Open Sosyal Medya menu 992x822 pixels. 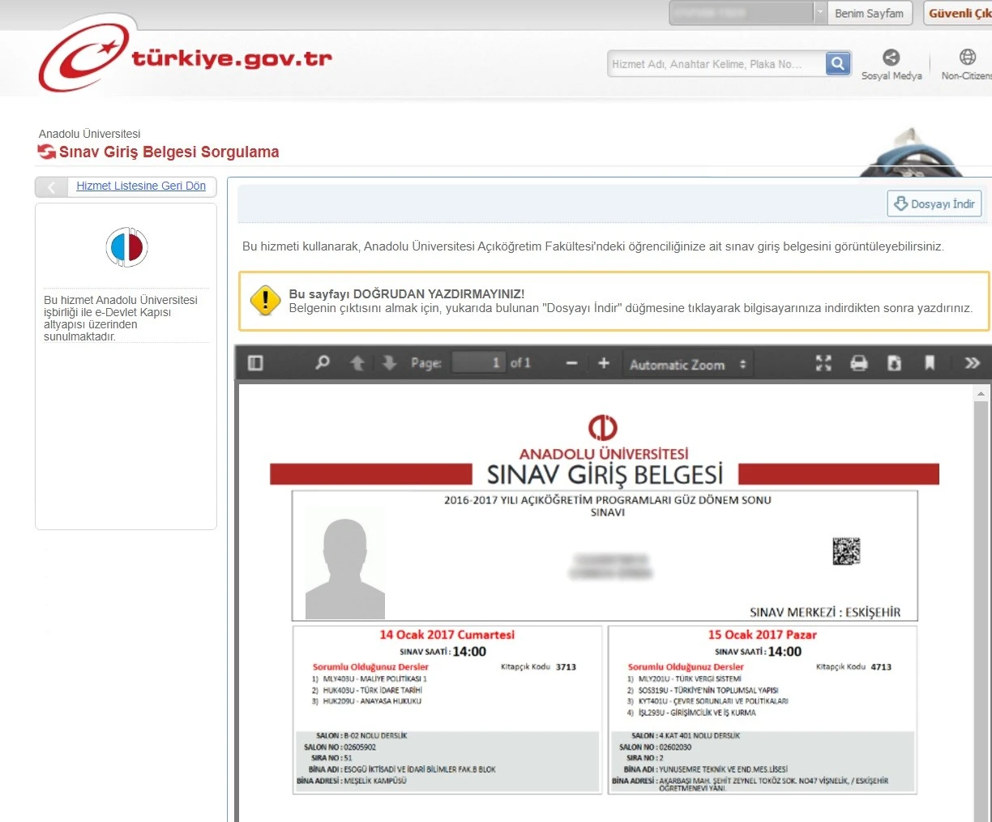click(x=892, y=64)
